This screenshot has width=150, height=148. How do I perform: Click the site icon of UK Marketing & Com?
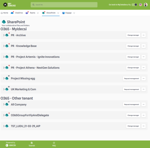tap(7, 89)
